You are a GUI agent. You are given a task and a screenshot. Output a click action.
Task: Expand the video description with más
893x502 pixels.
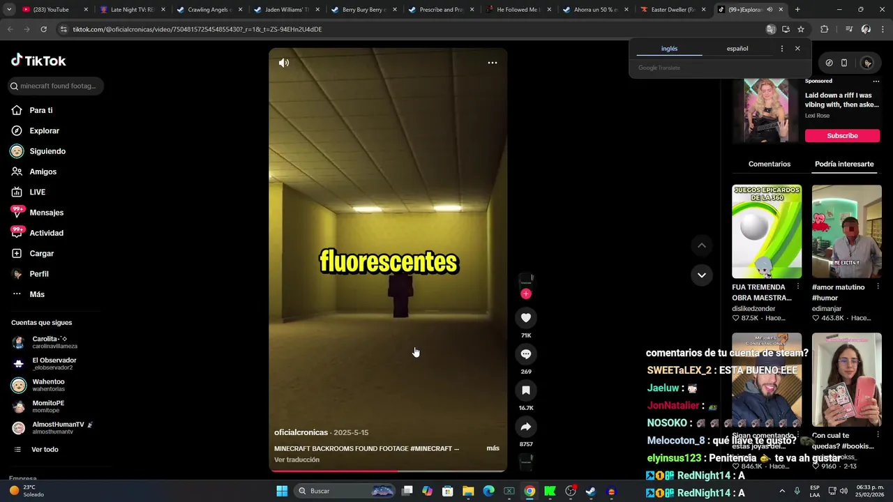(493, 448)
